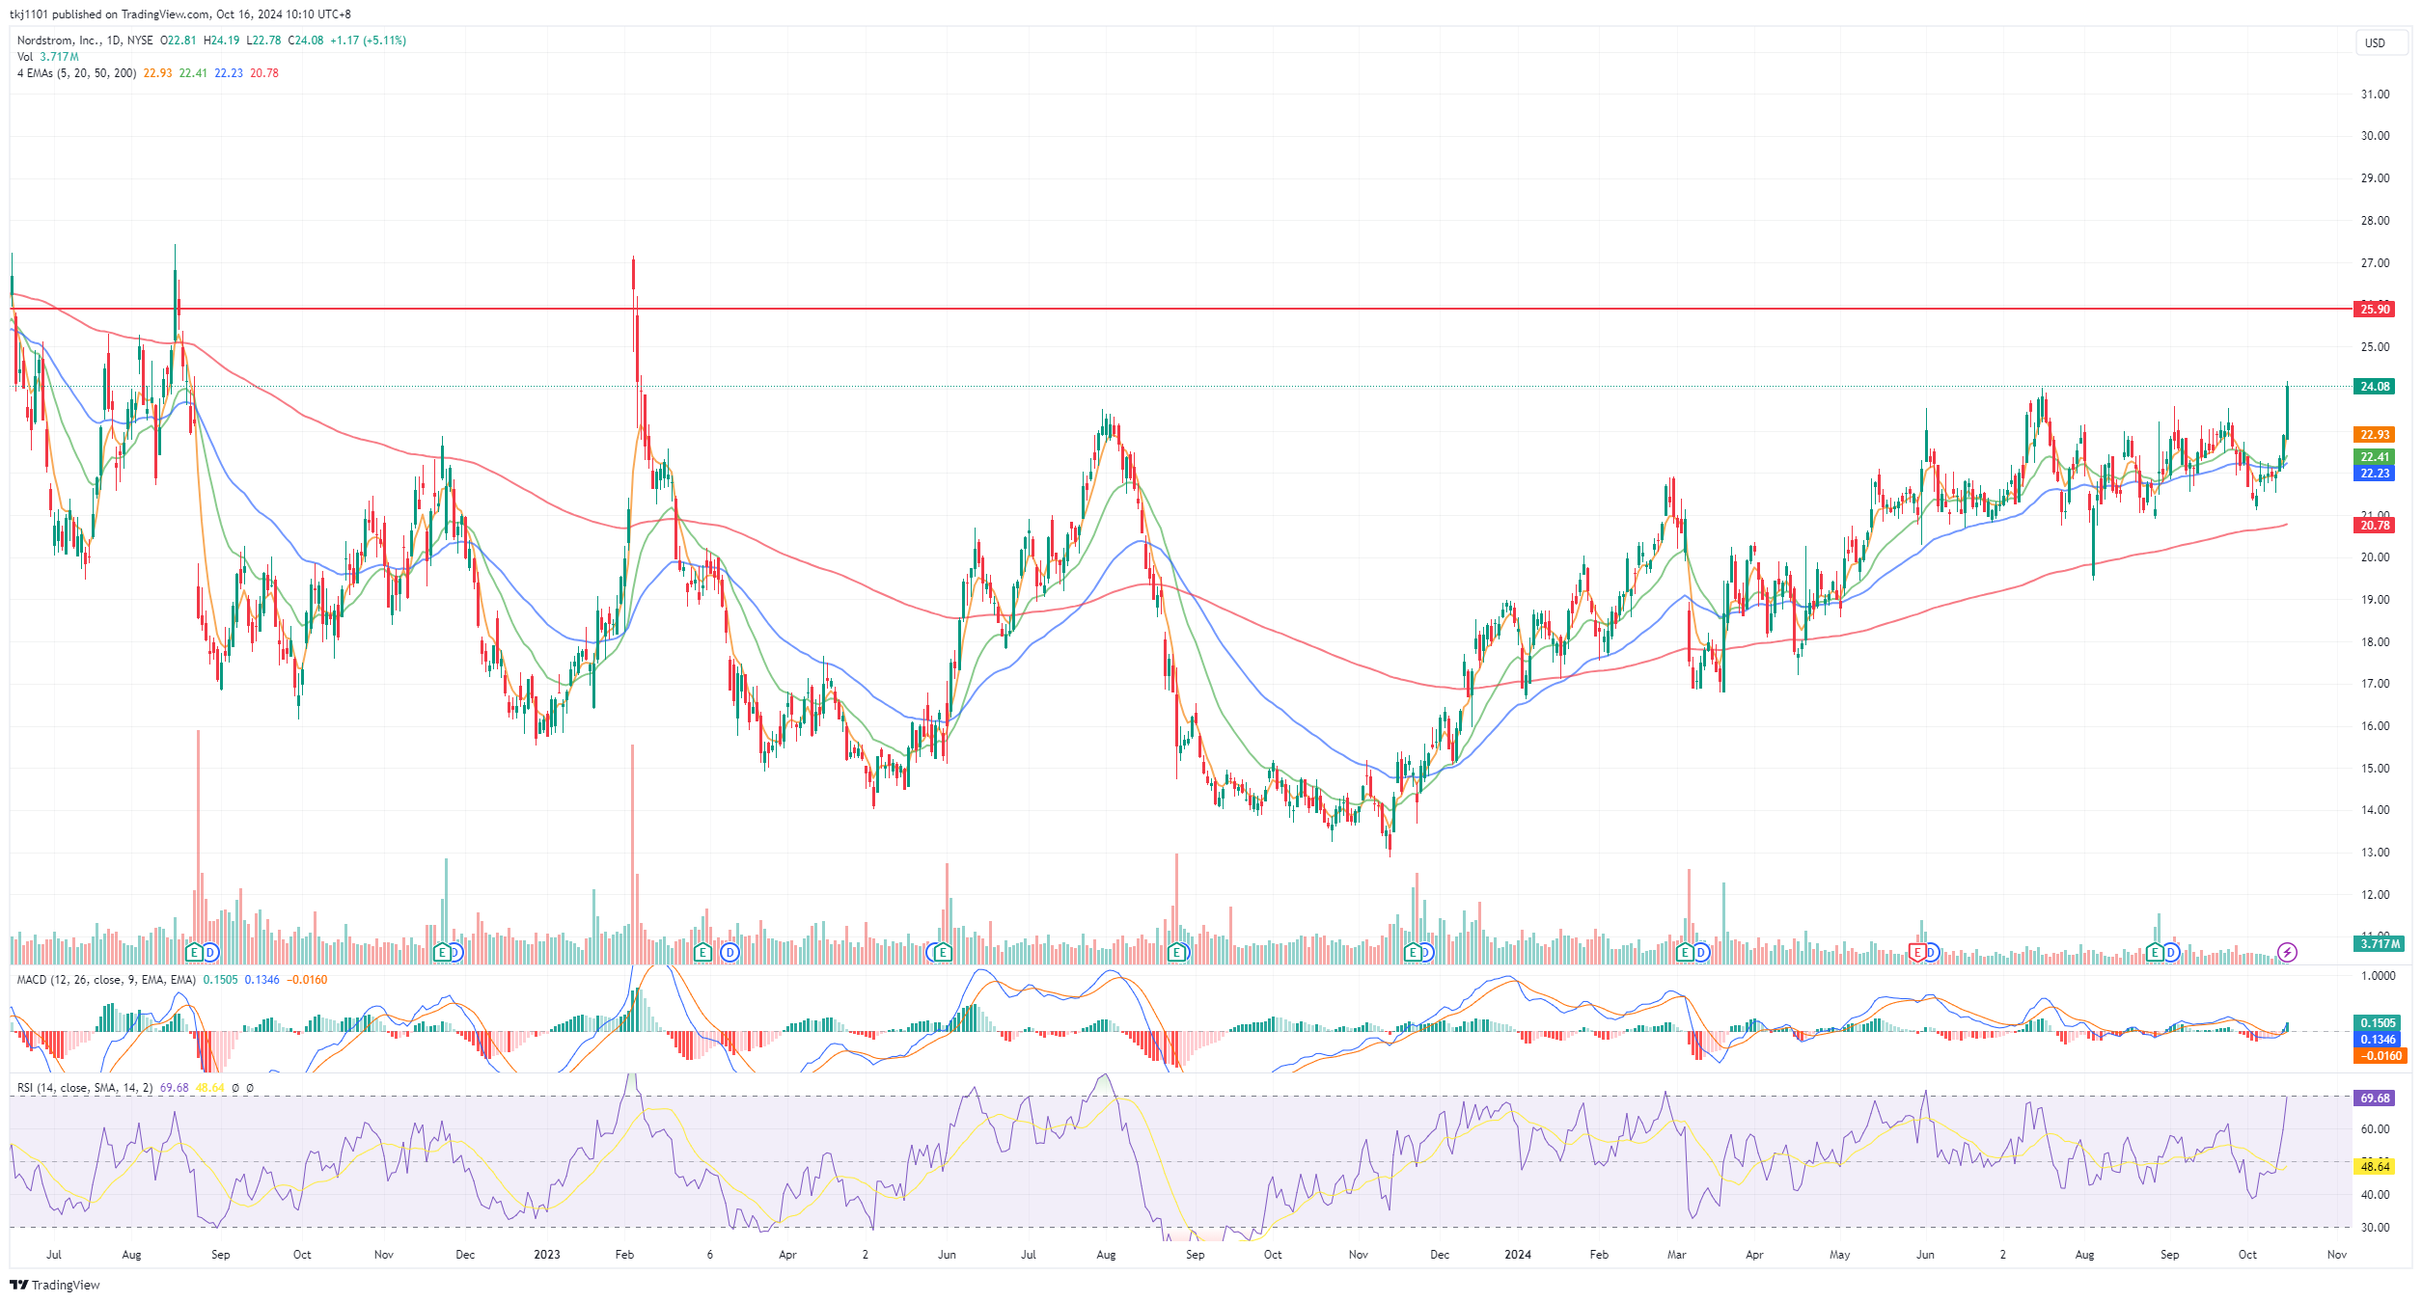Select the dividend D marker in mid-March 2023

pos(730,953)
